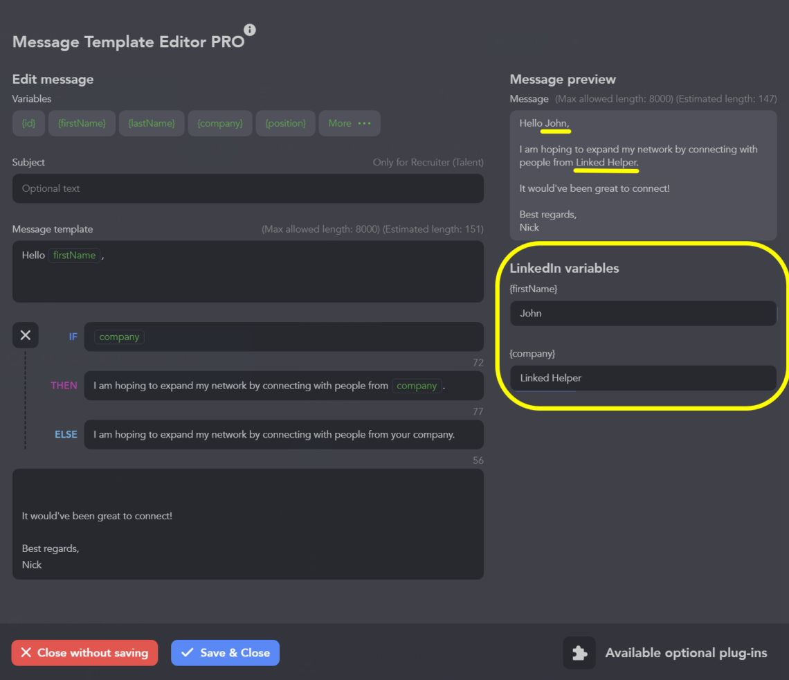
Task: Insert the {id} variable chip
Action: [29, 123]
